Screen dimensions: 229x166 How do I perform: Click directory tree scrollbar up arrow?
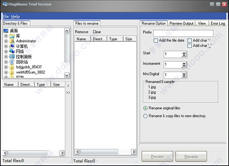point(67,30)
